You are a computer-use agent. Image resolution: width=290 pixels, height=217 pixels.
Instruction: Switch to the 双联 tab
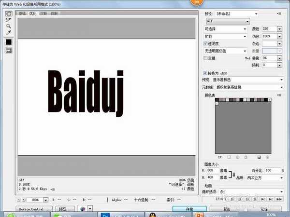click(43, 14)
